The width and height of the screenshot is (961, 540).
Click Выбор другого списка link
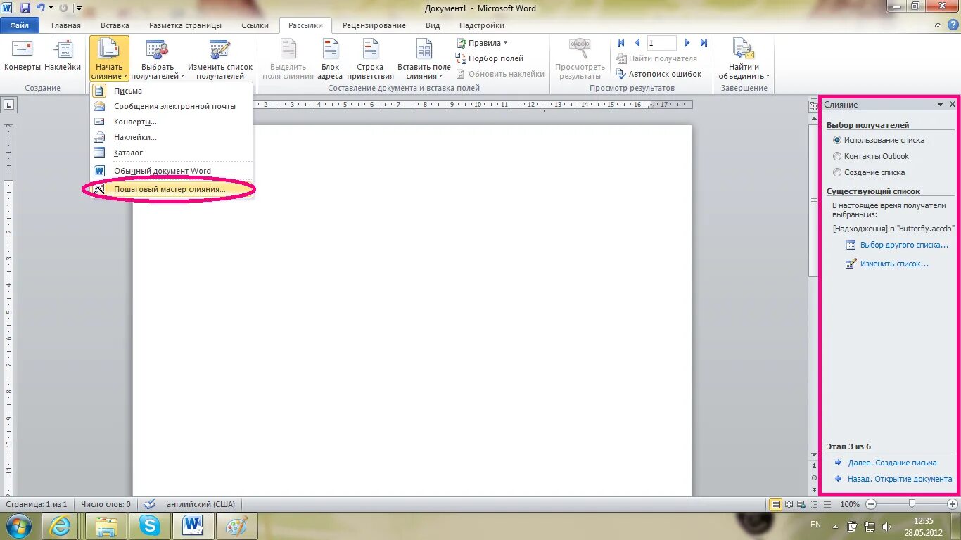coord(904,245)
